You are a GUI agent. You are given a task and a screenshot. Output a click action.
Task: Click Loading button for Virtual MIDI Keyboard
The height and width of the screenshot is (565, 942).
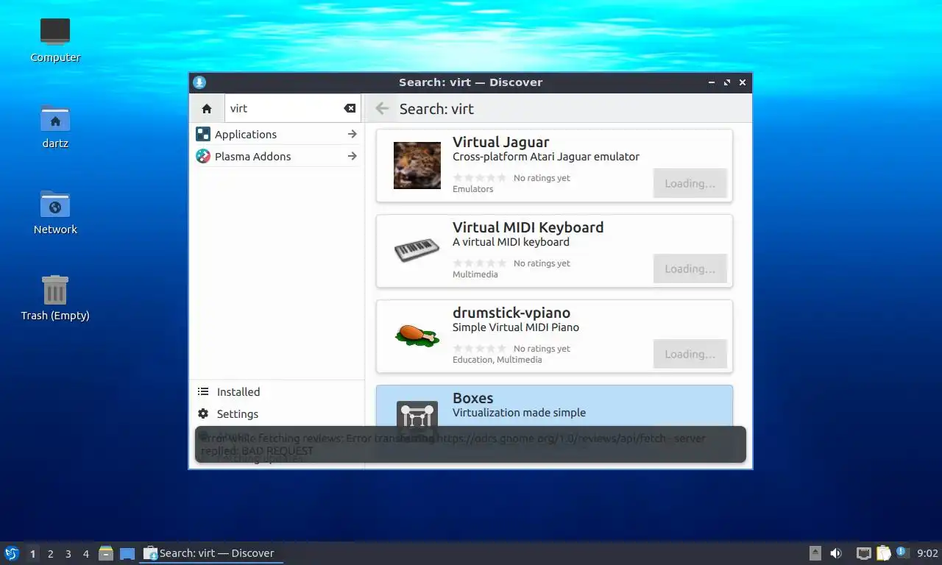point(690,269)
